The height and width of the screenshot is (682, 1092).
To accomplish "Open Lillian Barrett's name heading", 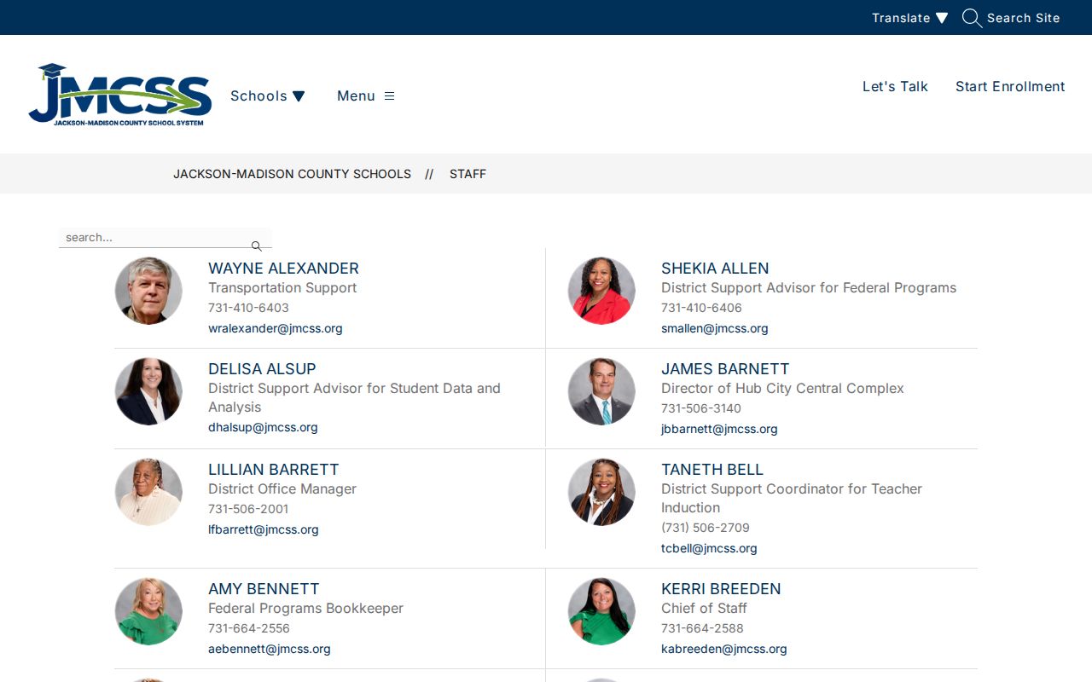I will (273, 470).
